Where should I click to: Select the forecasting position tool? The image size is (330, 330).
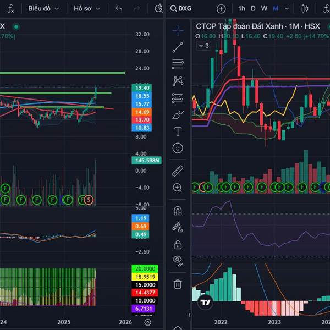tap(178, 98)
